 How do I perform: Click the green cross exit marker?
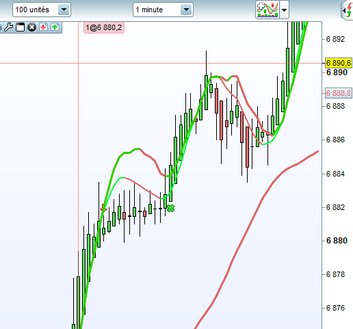tap(170, 208)
